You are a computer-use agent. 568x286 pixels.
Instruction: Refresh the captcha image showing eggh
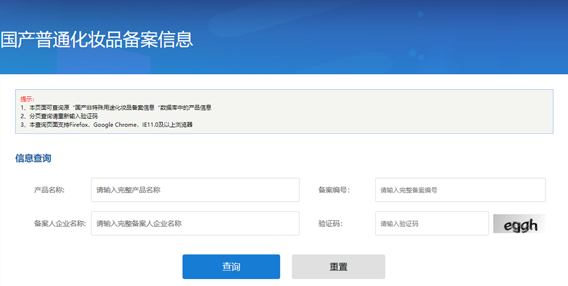coord(519,224)
